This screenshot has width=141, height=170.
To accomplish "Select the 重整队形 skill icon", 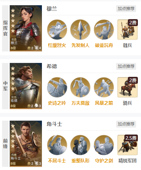I will [x=80, y=145].
